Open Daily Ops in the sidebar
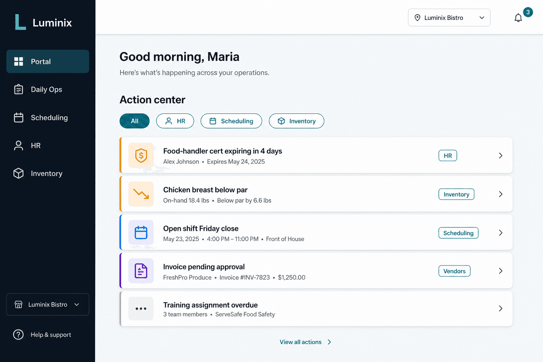 pos(48,89)
